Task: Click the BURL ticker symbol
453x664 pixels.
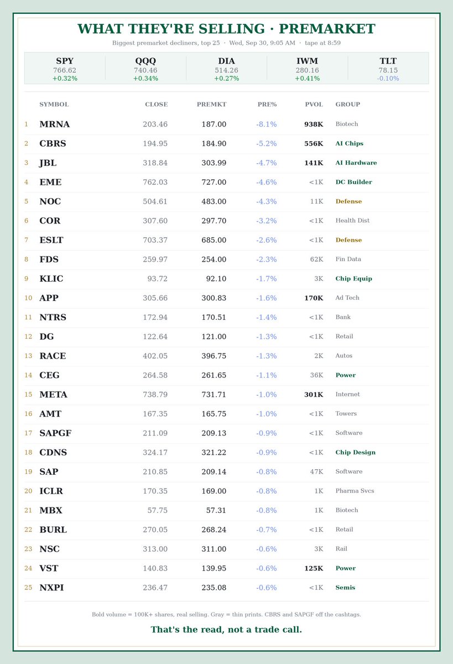Action: [x=53, y=530]
